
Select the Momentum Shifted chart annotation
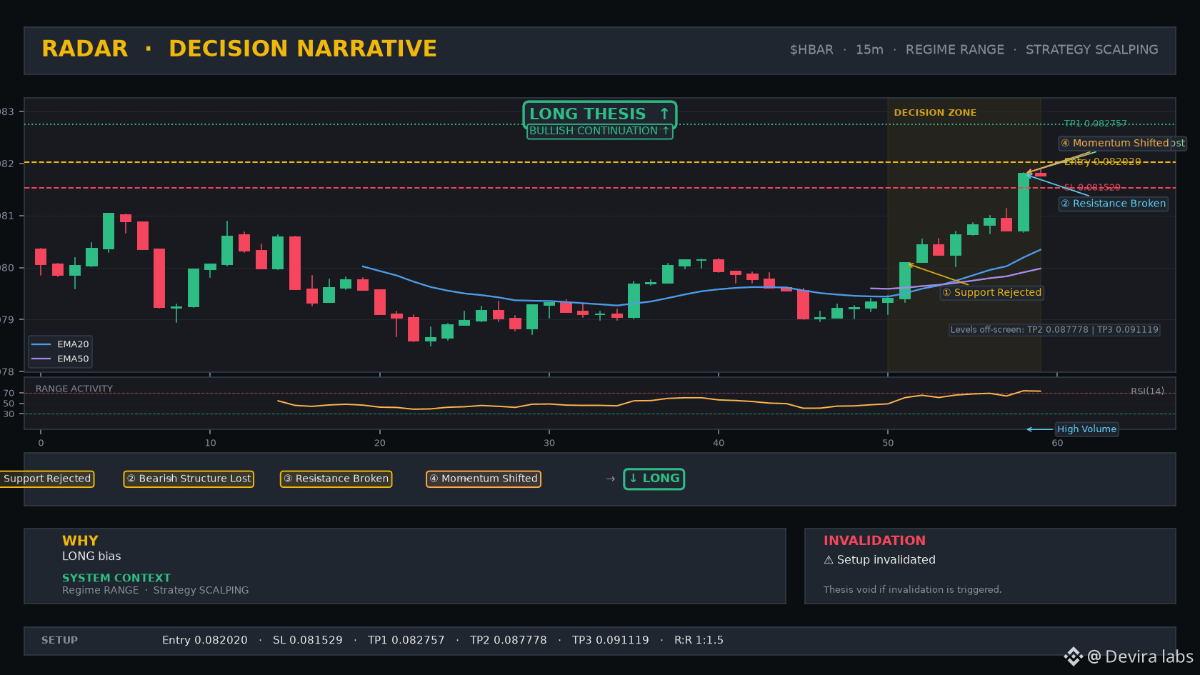1121,143
